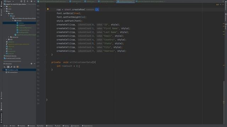Open Build tool window at bottom

pyautogui.click(x=57, y=126)
